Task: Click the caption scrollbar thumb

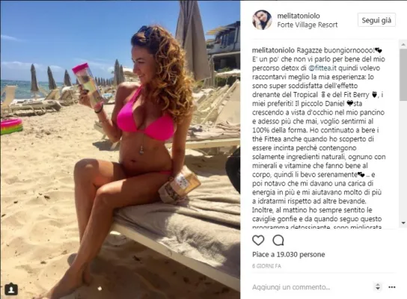Action: [x=403, y=75]
